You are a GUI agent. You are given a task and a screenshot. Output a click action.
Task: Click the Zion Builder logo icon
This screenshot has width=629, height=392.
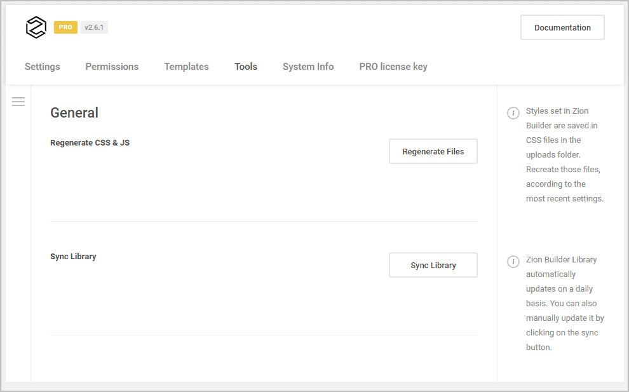(x=36, y=27)
